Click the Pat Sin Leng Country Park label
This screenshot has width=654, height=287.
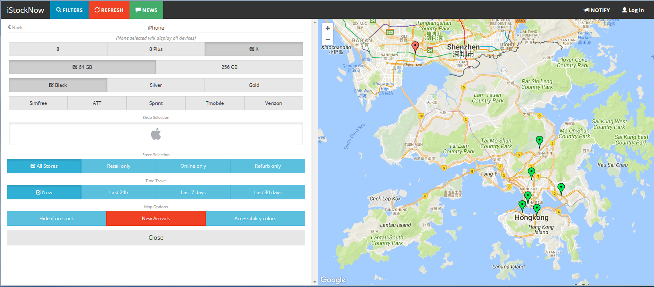(537, 84)
